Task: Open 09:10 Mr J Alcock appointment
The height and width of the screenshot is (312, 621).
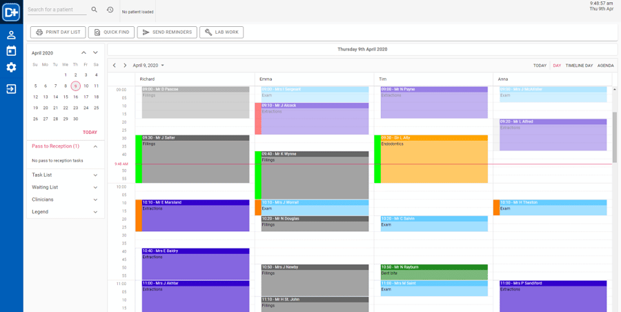Action: [315, 119]
